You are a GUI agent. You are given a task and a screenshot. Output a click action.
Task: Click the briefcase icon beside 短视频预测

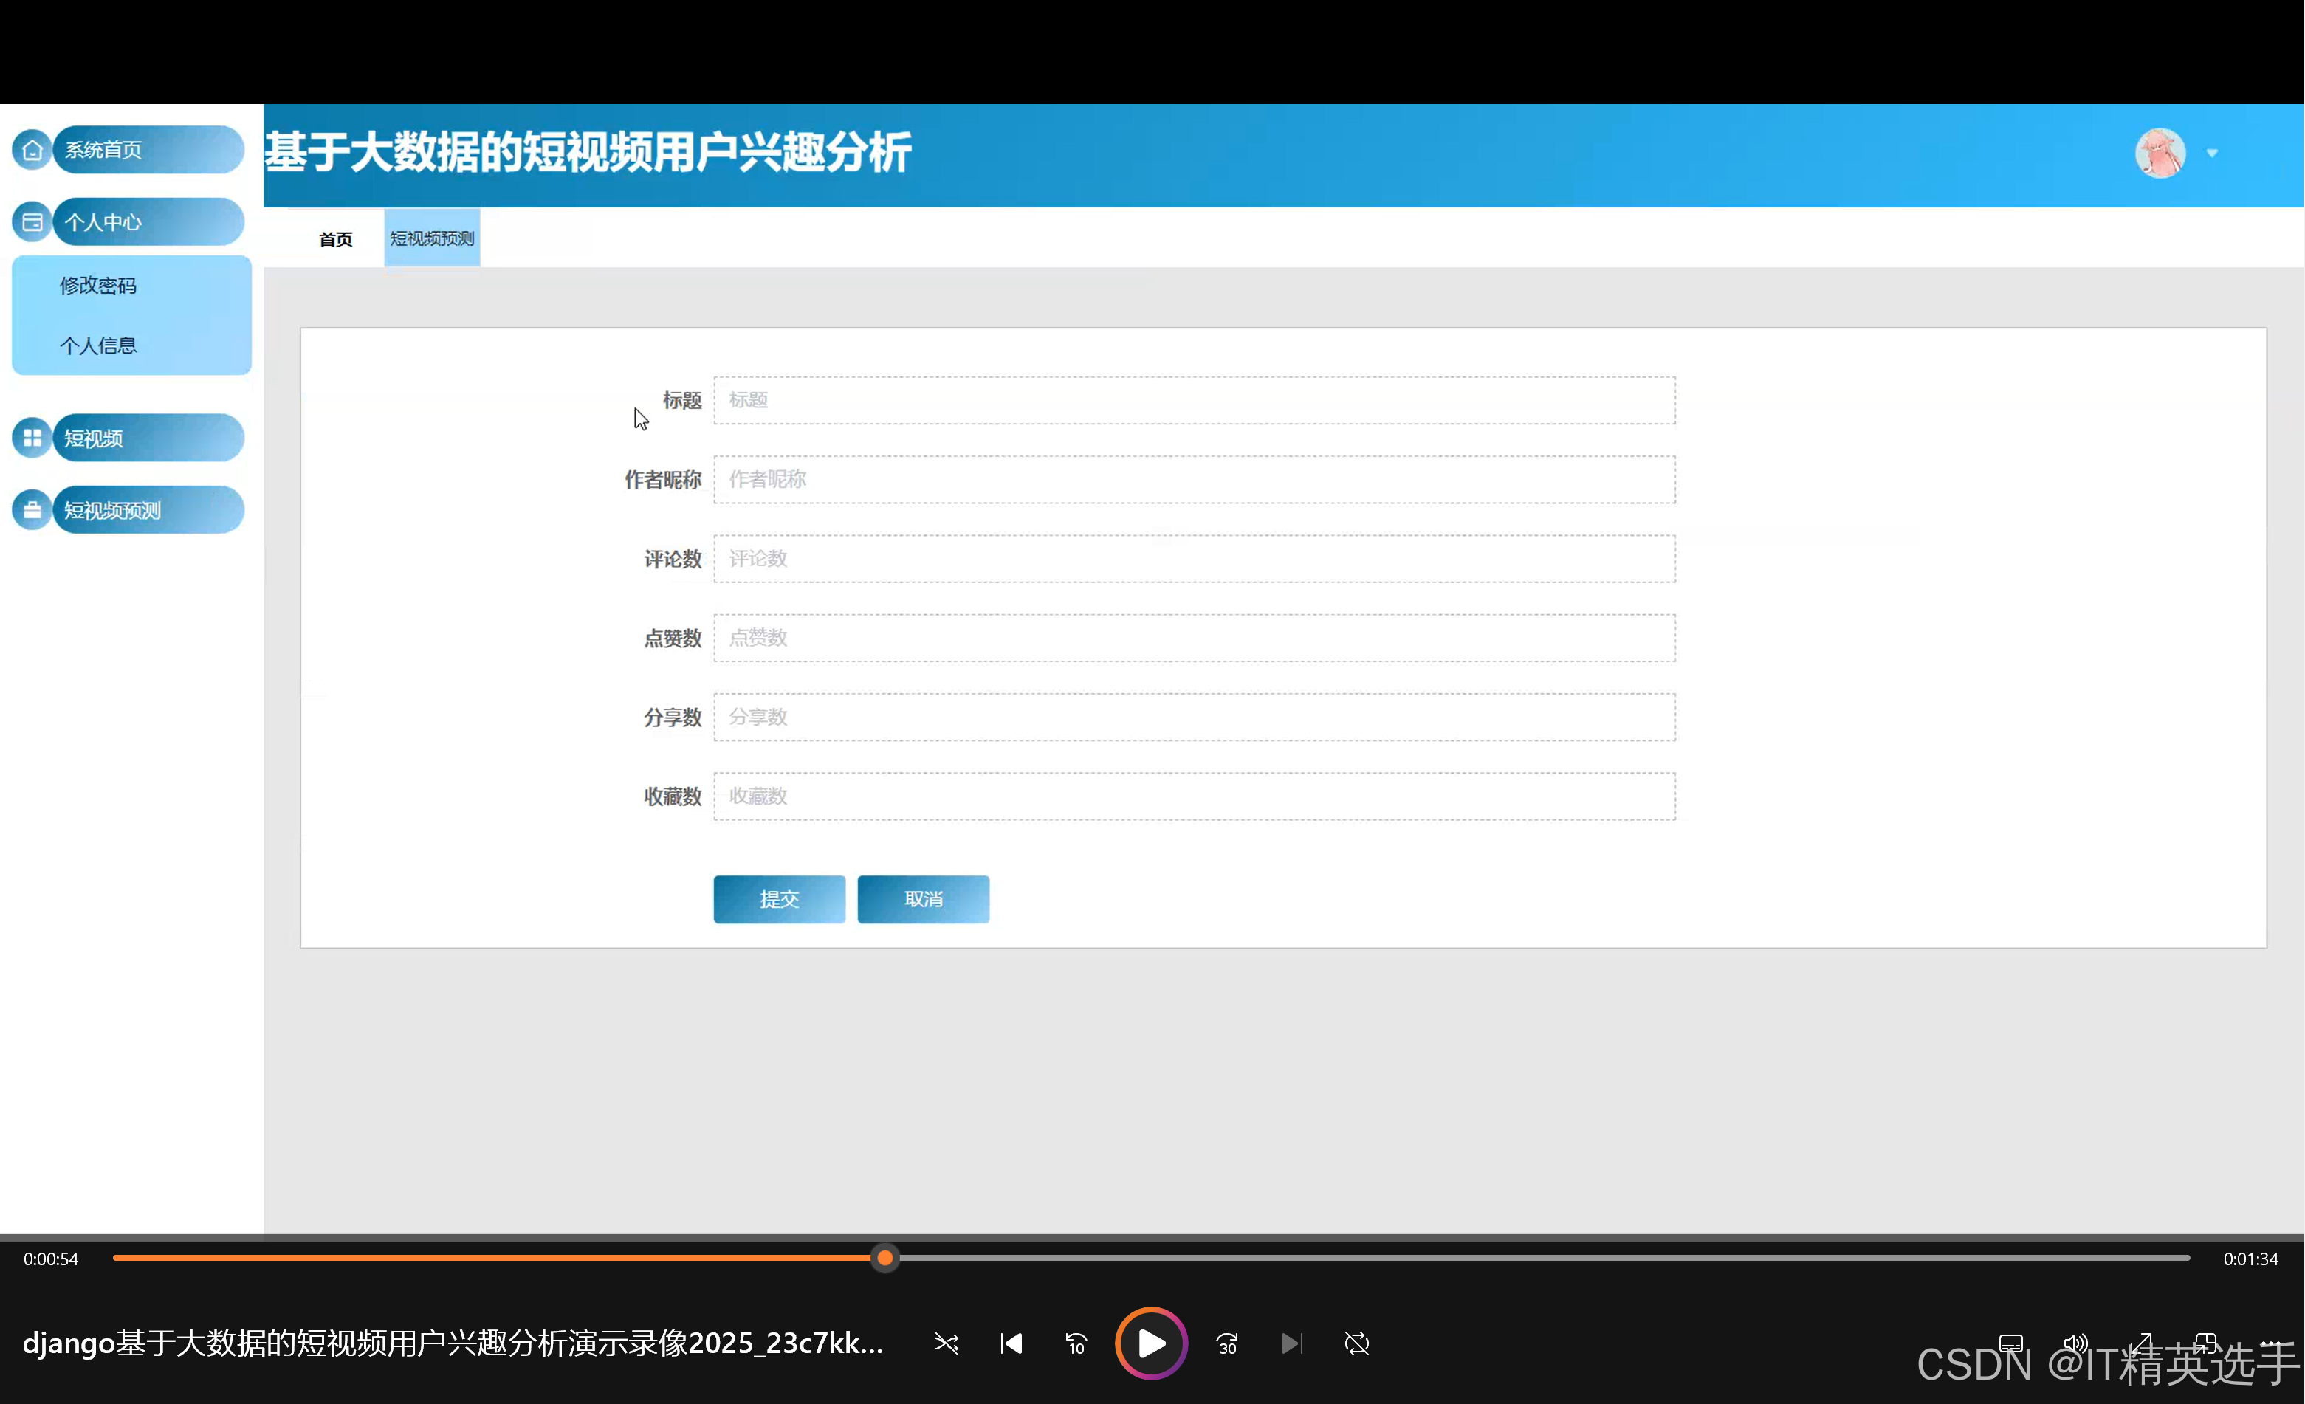tap(32, 510)
